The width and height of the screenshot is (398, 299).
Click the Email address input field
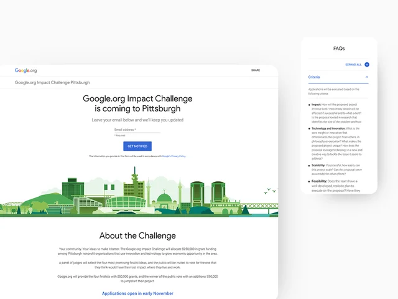click(137, 130)
